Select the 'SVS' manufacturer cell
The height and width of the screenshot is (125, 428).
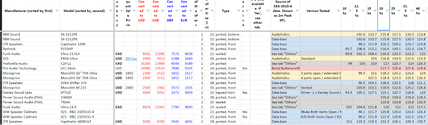click(x=31, y=58)
